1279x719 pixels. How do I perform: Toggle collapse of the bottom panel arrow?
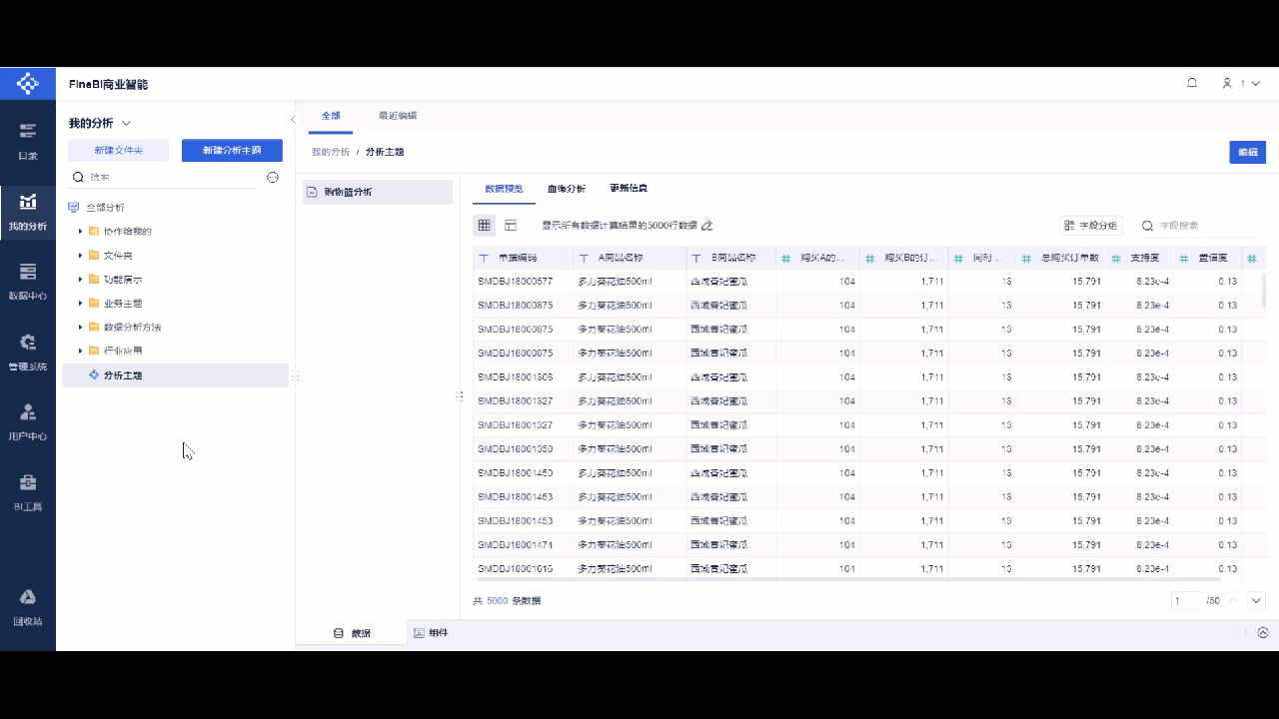(1262, 632)
